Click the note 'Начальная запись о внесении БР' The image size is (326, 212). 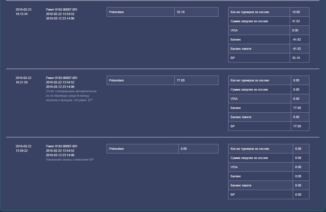(70, 159)
